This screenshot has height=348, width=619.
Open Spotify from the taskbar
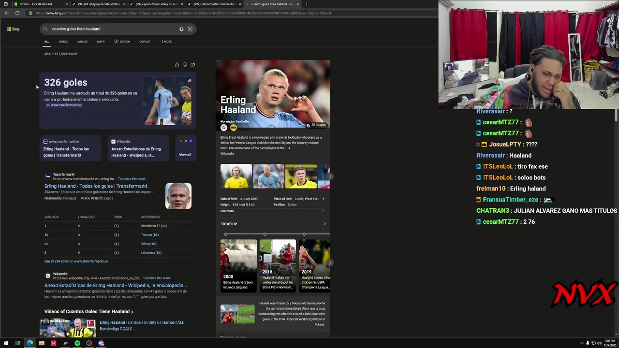[77, 344]
